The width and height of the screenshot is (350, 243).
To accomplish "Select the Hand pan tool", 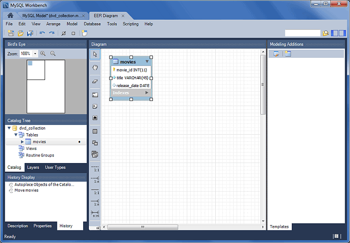I will [95, 68].
